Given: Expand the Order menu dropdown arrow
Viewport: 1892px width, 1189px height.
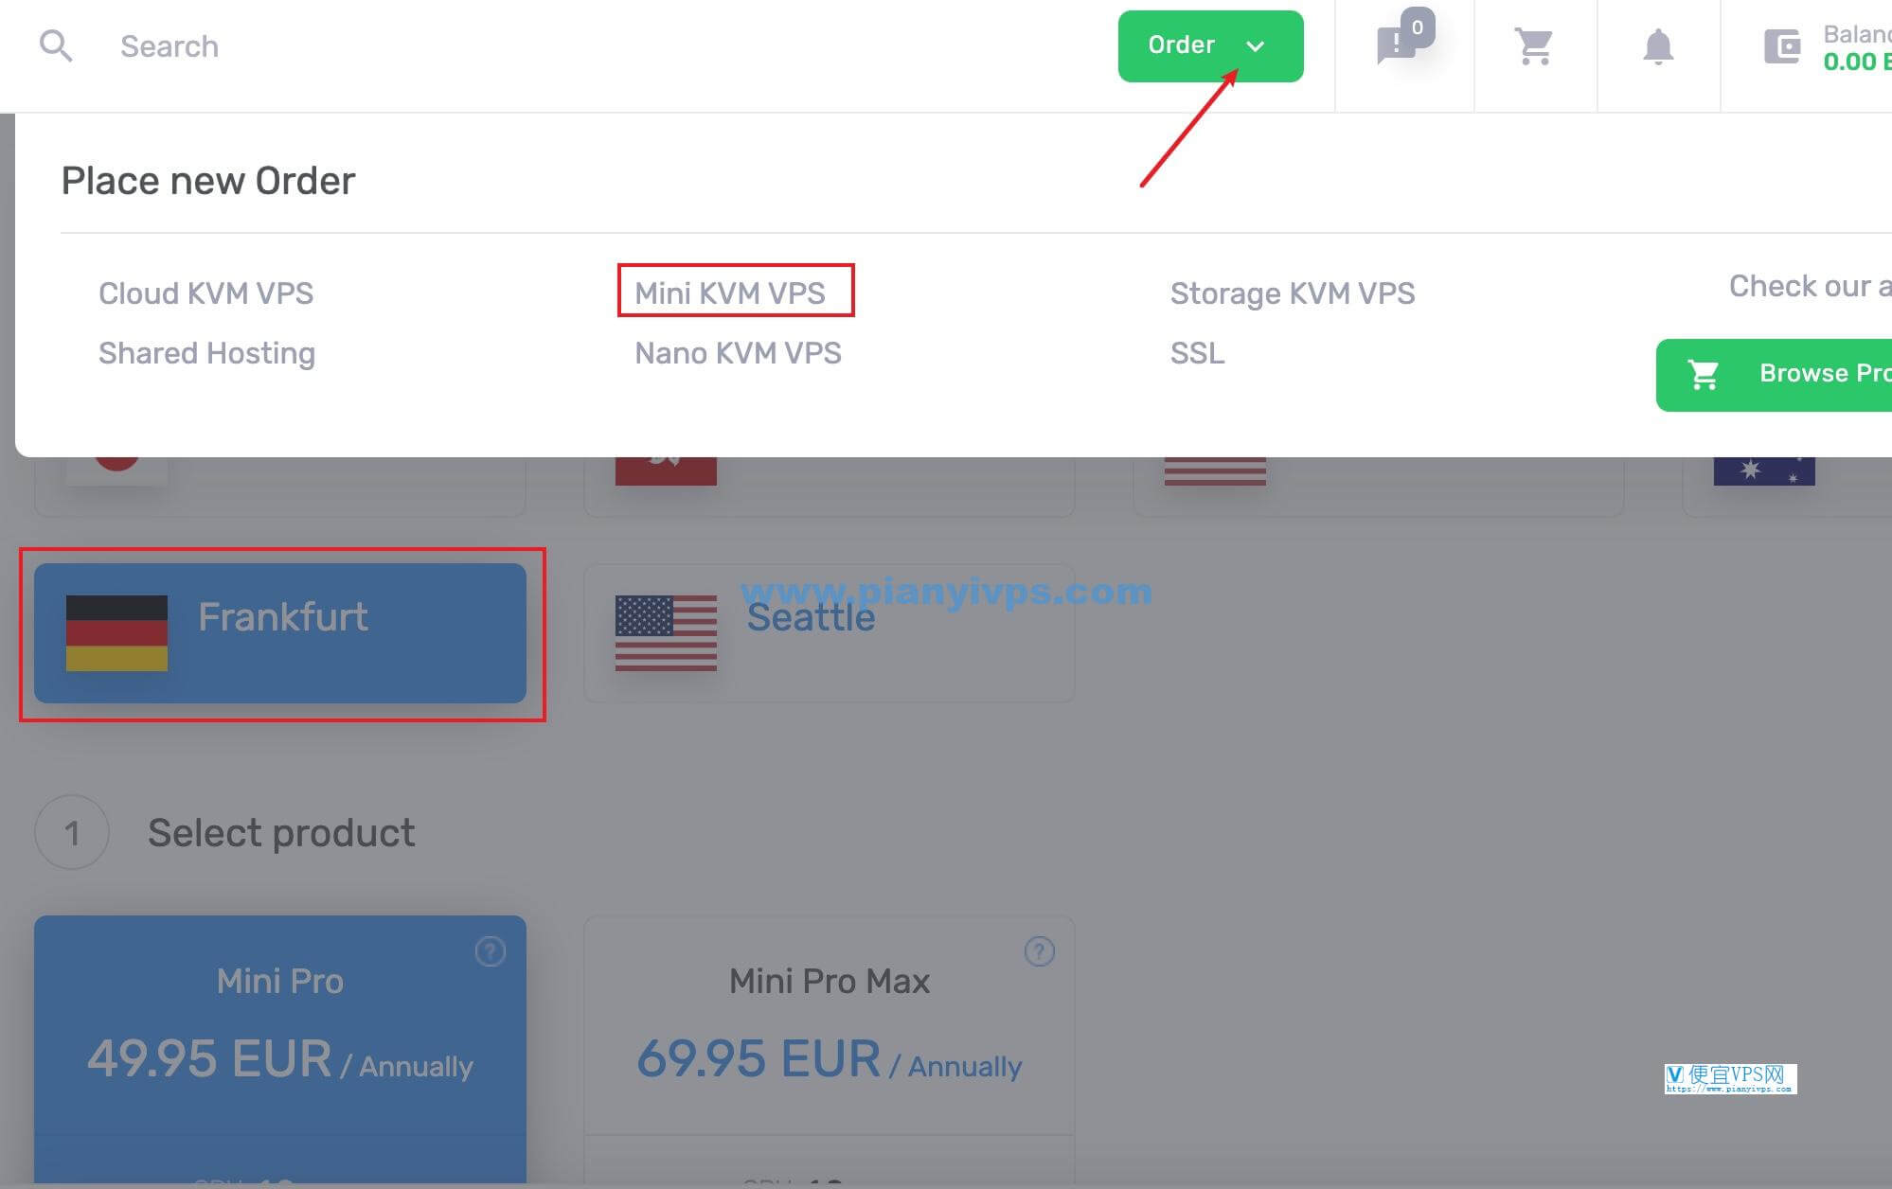Looking at the screenshot, I should click(1255, 45).
